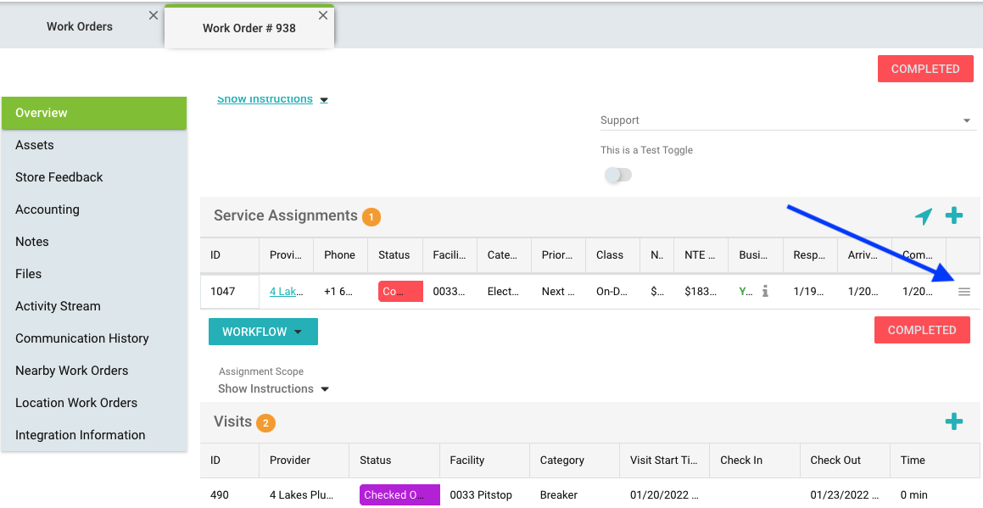This screenshot has height=508, width=983.
Task: Click the top red Completed button
Action: click(924, 69)
